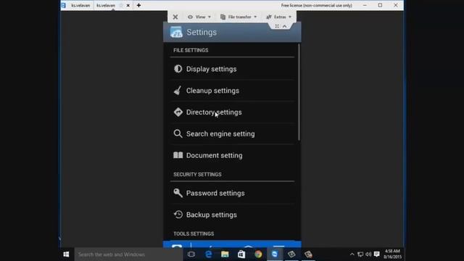464x261 pixels.
Task: Open the View dropdown menu
Action: [199, 17]
